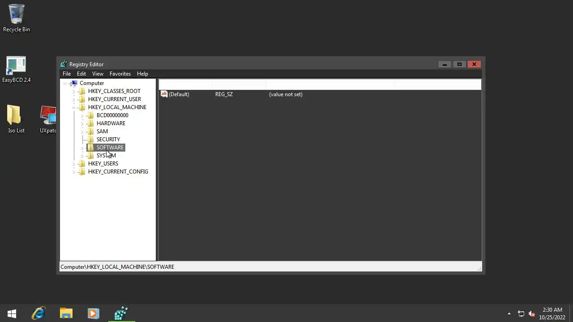Open the File menu
The width and height of the screenshot is (573, 322).
pyautogui.click(x=67, y=74)
